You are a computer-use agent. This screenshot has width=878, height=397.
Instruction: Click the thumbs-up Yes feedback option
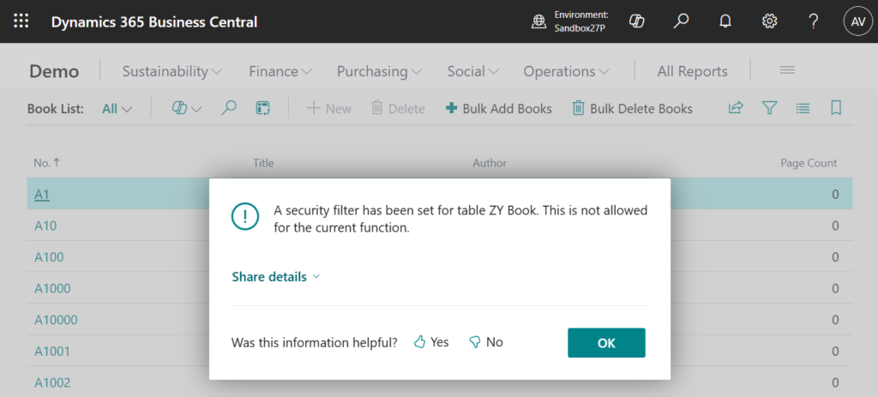tap(431, 342)
